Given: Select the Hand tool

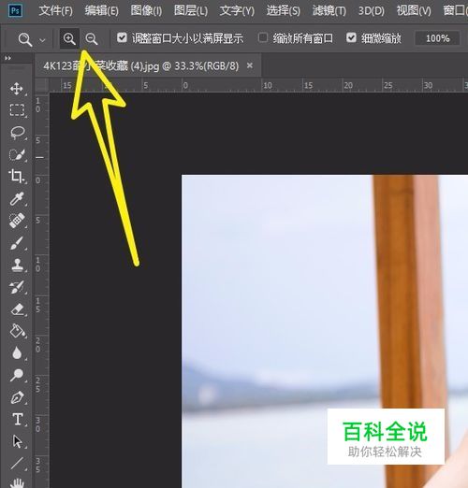Looking at the screenshot, I should (x=17, y=482).
